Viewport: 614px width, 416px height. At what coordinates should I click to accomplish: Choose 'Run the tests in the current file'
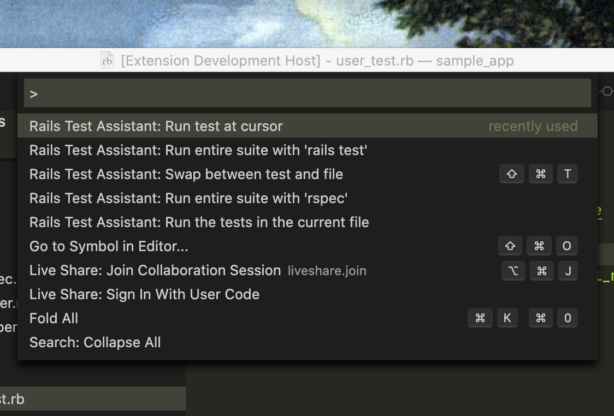point(308,222)
